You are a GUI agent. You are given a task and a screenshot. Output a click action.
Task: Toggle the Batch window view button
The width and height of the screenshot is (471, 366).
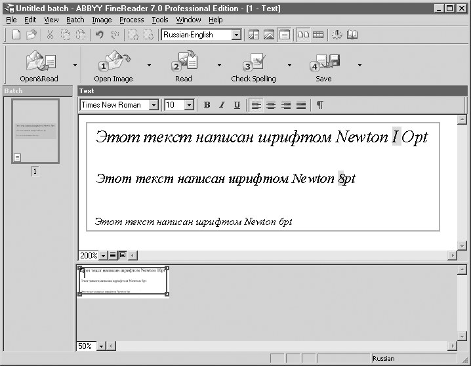(254, 35)
